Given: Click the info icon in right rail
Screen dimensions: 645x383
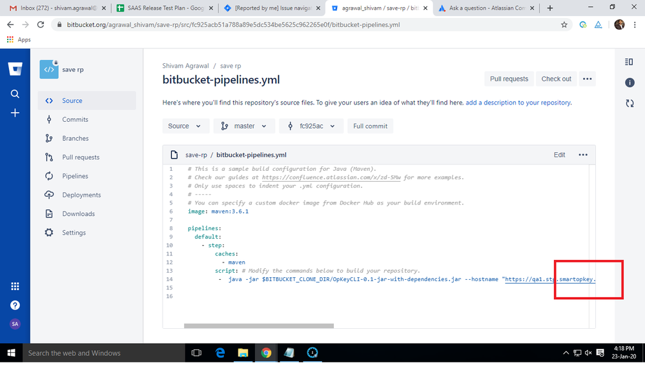Looking at the screenshot, I should tap(630, 83).
